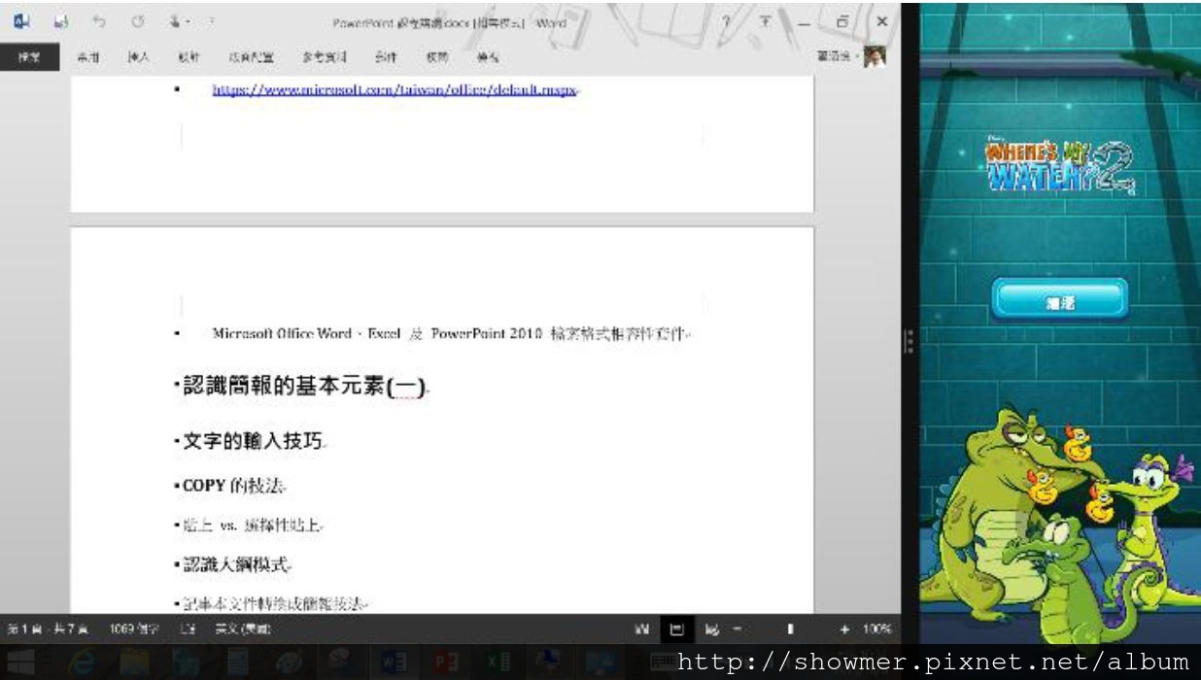Open the 檔案 (File) tab
Screen dimensions: 1201x680
click(x=28, y=57)
